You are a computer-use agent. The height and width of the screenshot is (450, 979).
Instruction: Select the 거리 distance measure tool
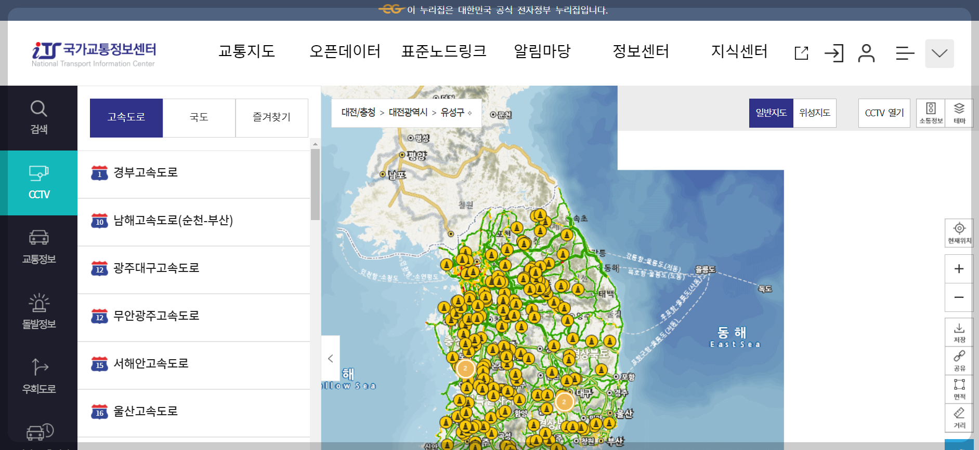[959, 418]
